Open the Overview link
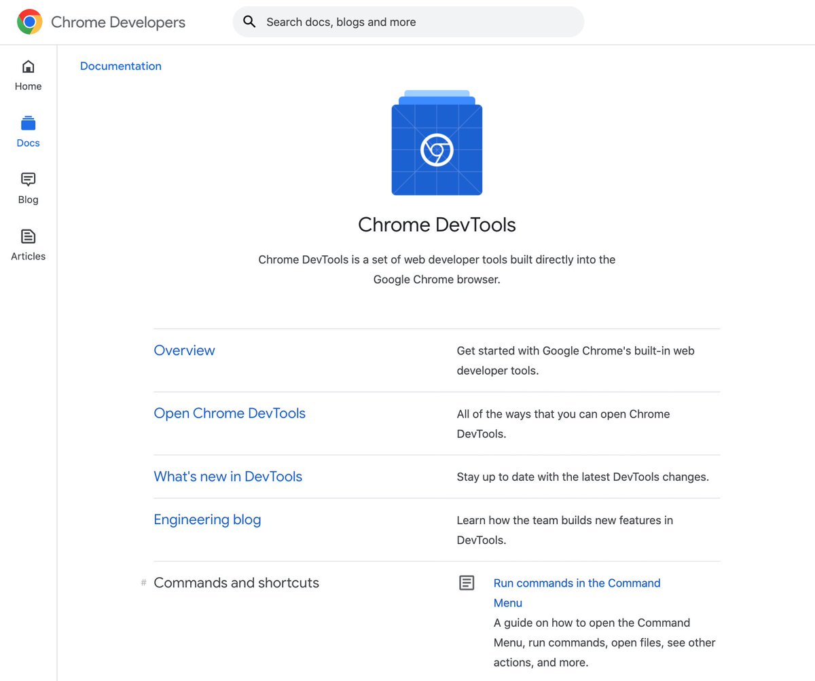Image resolution: width=815 pixels, height=681 pixels. click(184, 350)
